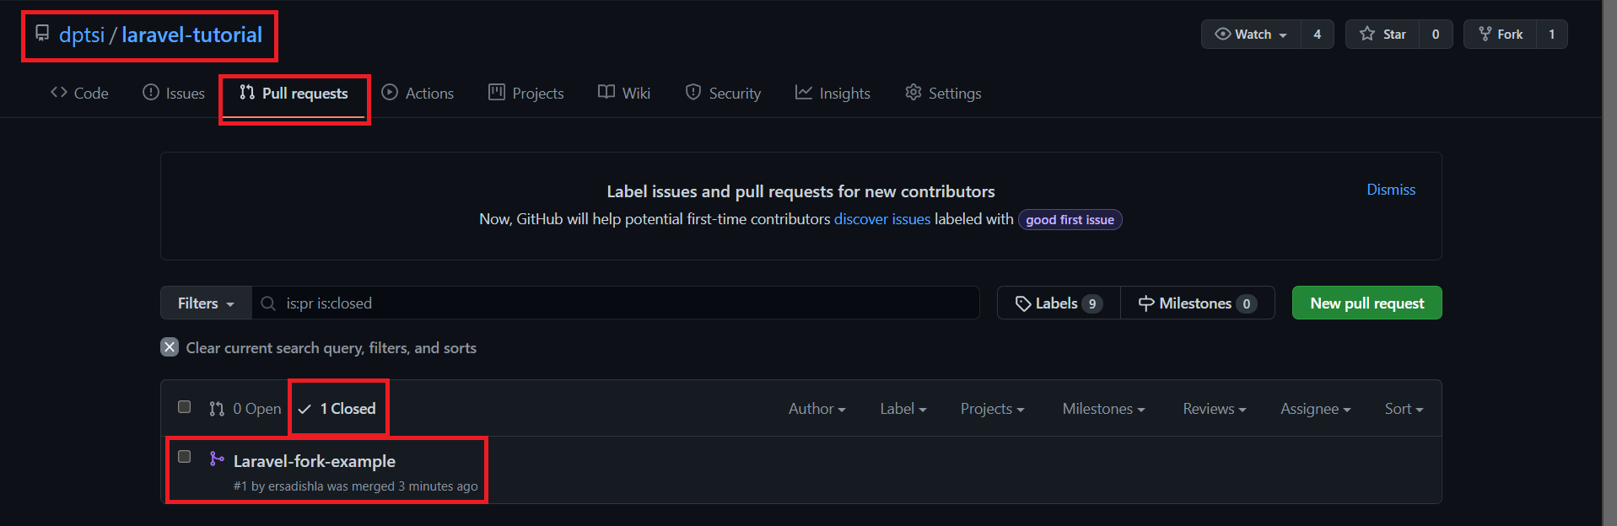The height and width of the screenshot is (526, 1617).
Task: Show the 0 Open pull requests
Action: point(245,409)
